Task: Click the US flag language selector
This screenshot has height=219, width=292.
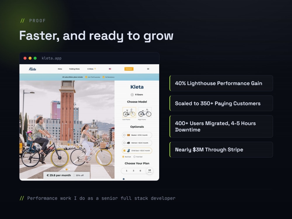Action: pos(110,69)
